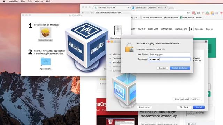Viewport: 223px width, 125px height.
Task: Close the Downloads Oracle VM VirtualBox tab
Action: [x=166, y=8]
